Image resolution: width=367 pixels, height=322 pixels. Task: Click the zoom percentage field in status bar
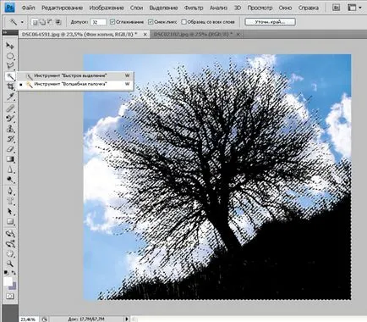point(28,319)
